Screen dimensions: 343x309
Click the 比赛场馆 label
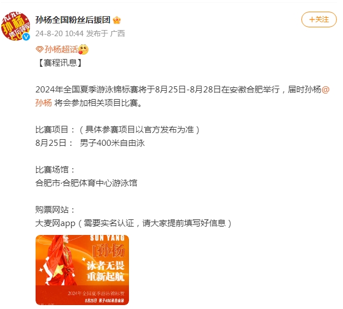[55, 170]
